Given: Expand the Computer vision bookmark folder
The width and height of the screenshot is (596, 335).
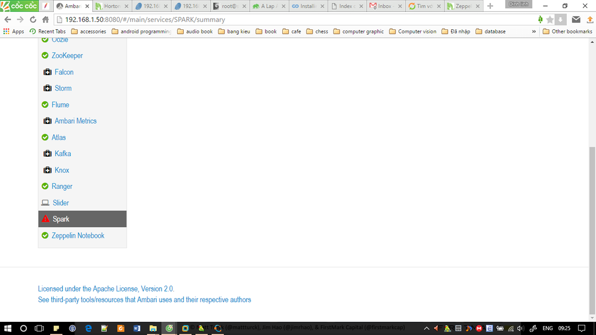Looking at the screenshot, I should pyautogui.click(x=413, y=32).
